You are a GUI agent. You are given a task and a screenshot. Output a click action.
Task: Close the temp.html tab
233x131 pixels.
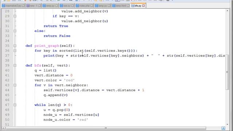click(128, 6)
